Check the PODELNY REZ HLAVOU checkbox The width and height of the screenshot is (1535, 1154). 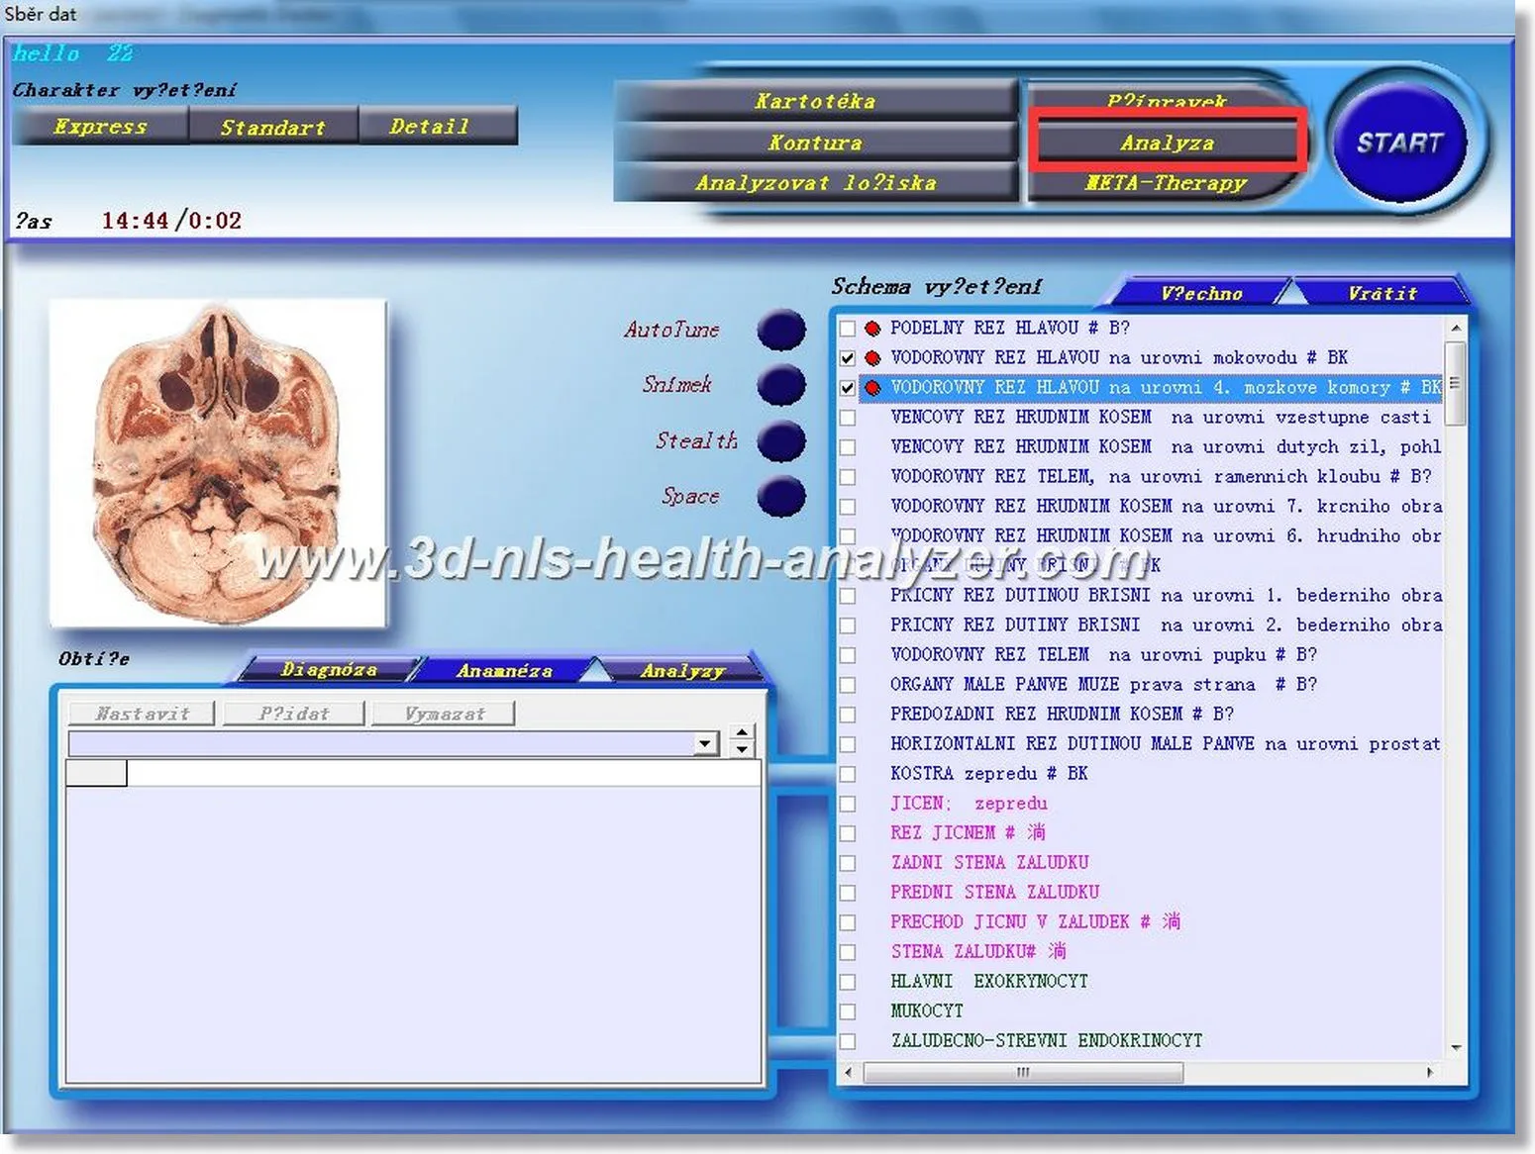848,329
